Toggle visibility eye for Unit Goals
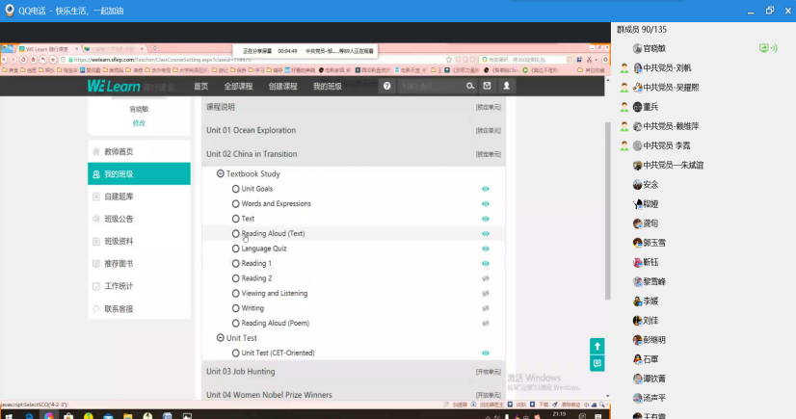Image resolution: width=796 pixels, height=419 pixels. point(486,189)
